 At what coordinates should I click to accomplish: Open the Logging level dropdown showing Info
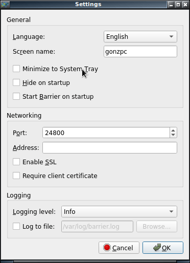[x=119, y=211]
